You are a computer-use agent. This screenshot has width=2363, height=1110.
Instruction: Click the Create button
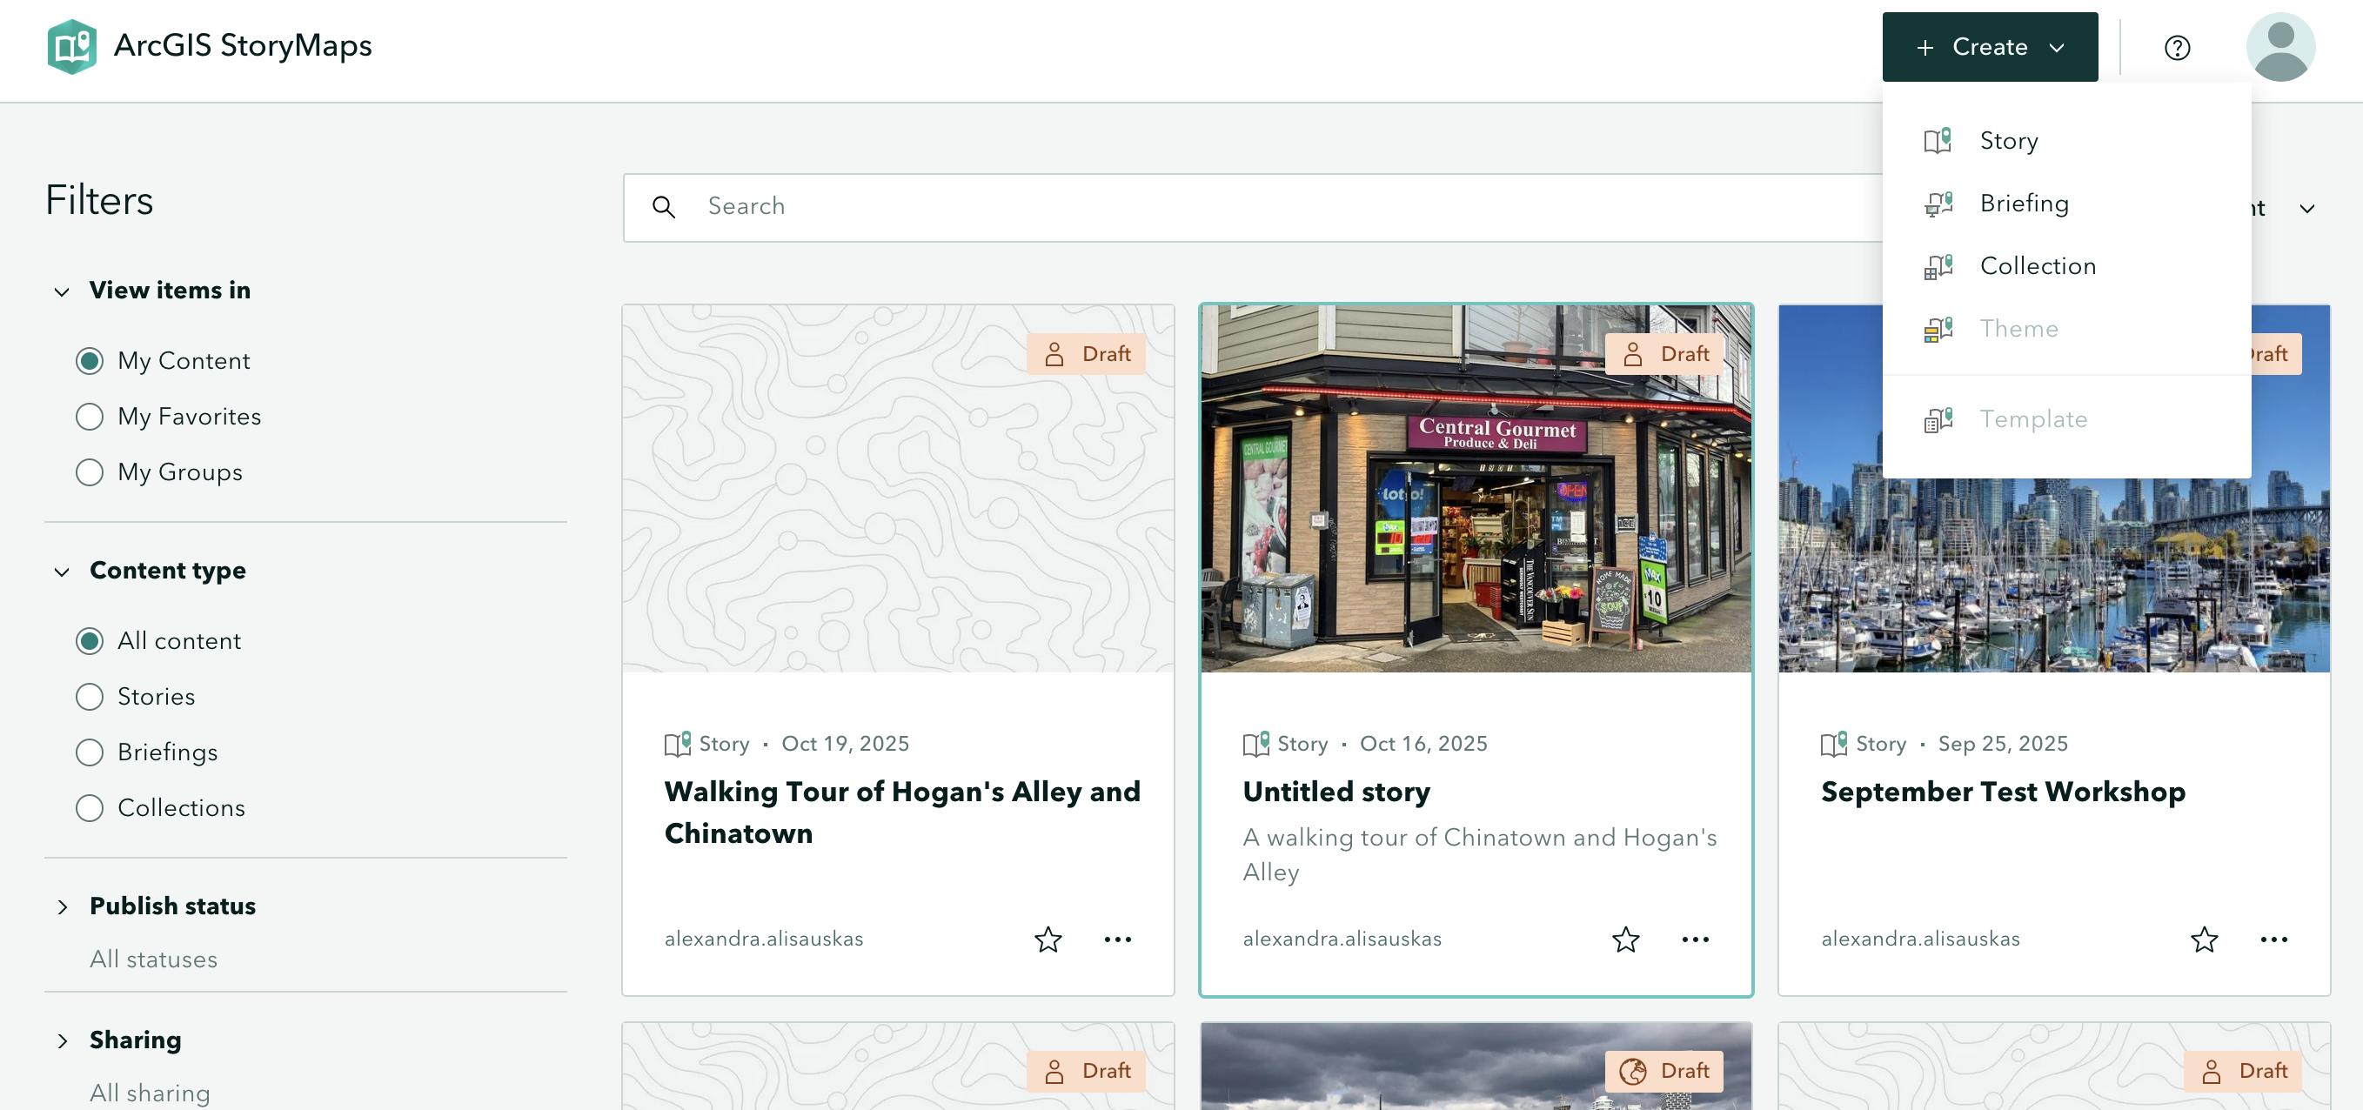pyautogui.click(x=1989, y=48)
